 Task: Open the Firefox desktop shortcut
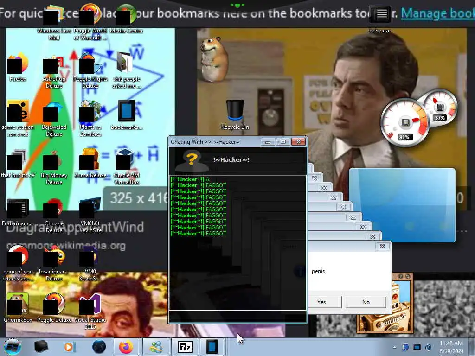18,67
